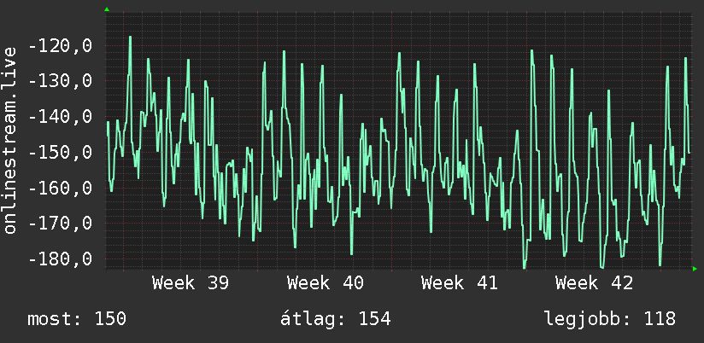The image size is (704, 343).
Task: Select the Week 41 axis label
Action: click(x=460, y=283)
